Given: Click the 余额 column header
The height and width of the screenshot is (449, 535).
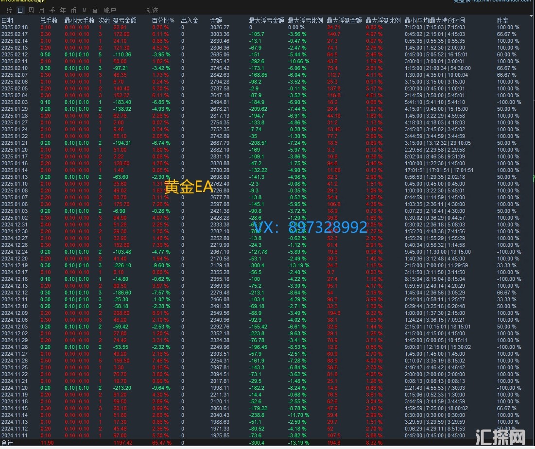Looking at the screenshot, I should (x=216, y=20).
